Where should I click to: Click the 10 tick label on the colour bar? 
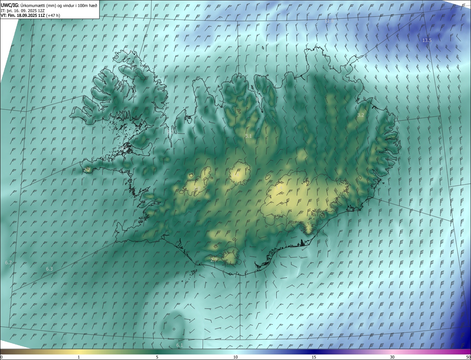tap(235, 357)
